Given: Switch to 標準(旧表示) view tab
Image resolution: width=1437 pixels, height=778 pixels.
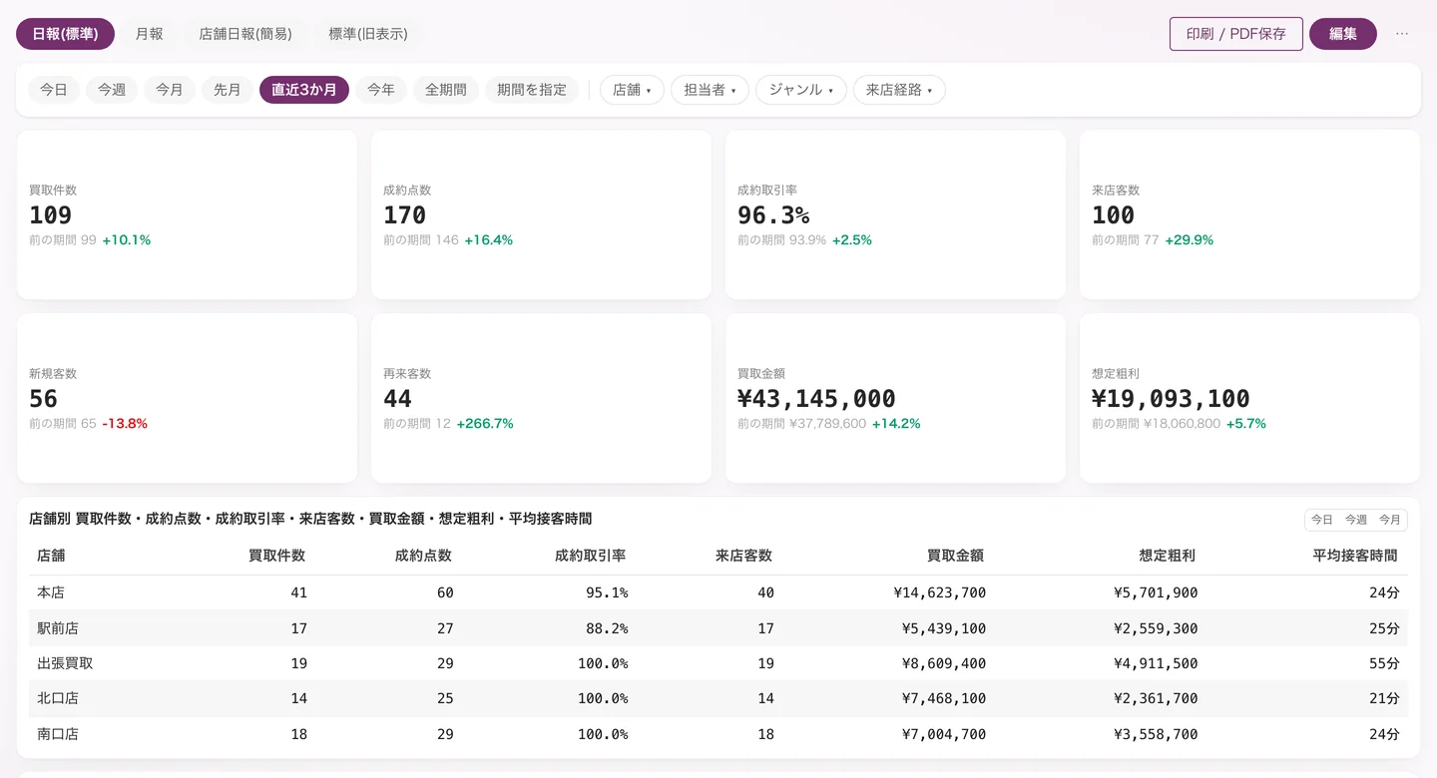Looking at the screenshot, I should 368,34.
